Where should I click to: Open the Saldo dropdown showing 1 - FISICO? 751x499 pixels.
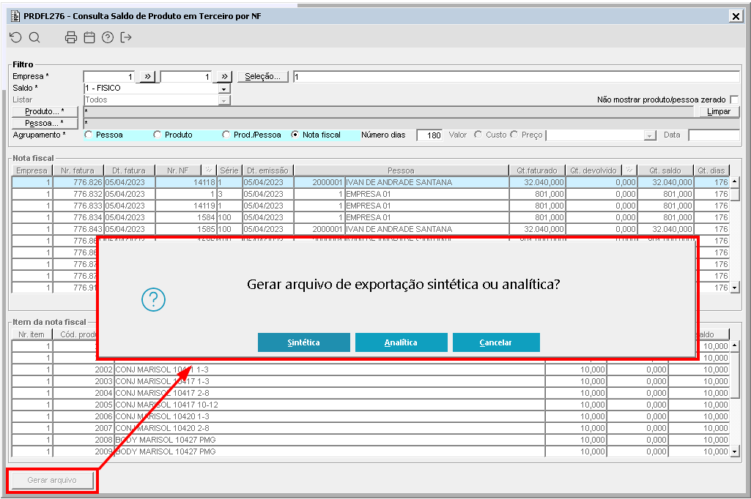(x=224, y=89)
